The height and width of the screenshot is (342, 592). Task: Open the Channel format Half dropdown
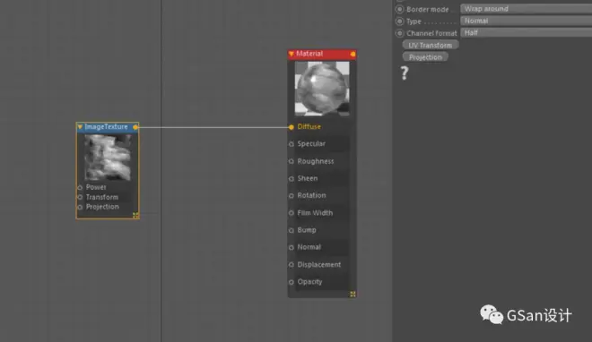(526, 33)
